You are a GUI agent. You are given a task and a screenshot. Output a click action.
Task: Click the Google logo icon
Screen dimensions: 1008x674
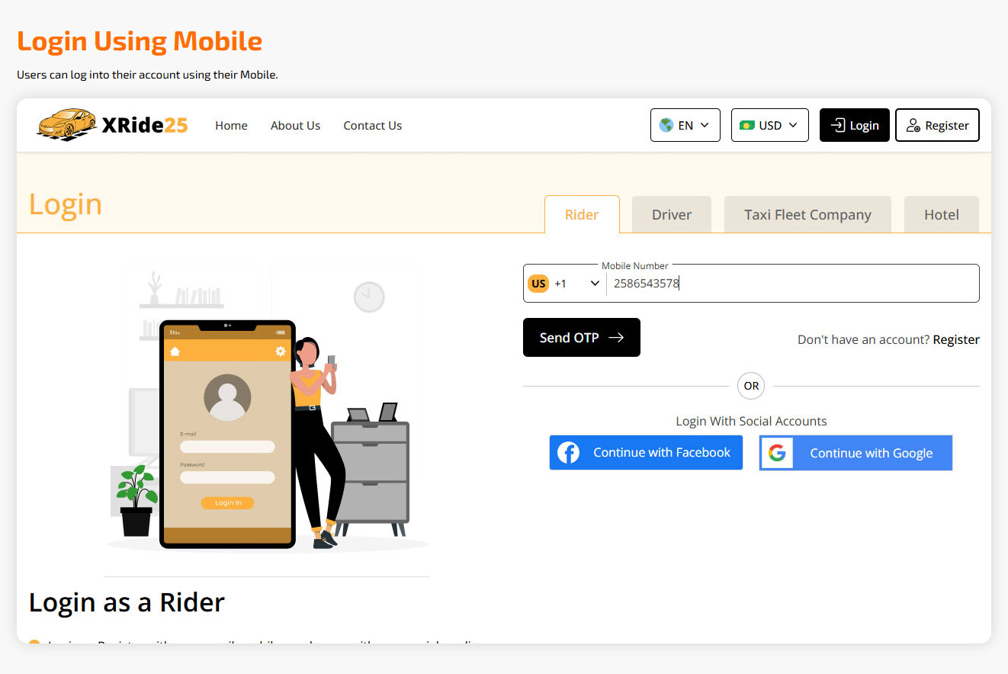[x=777, y=453]
